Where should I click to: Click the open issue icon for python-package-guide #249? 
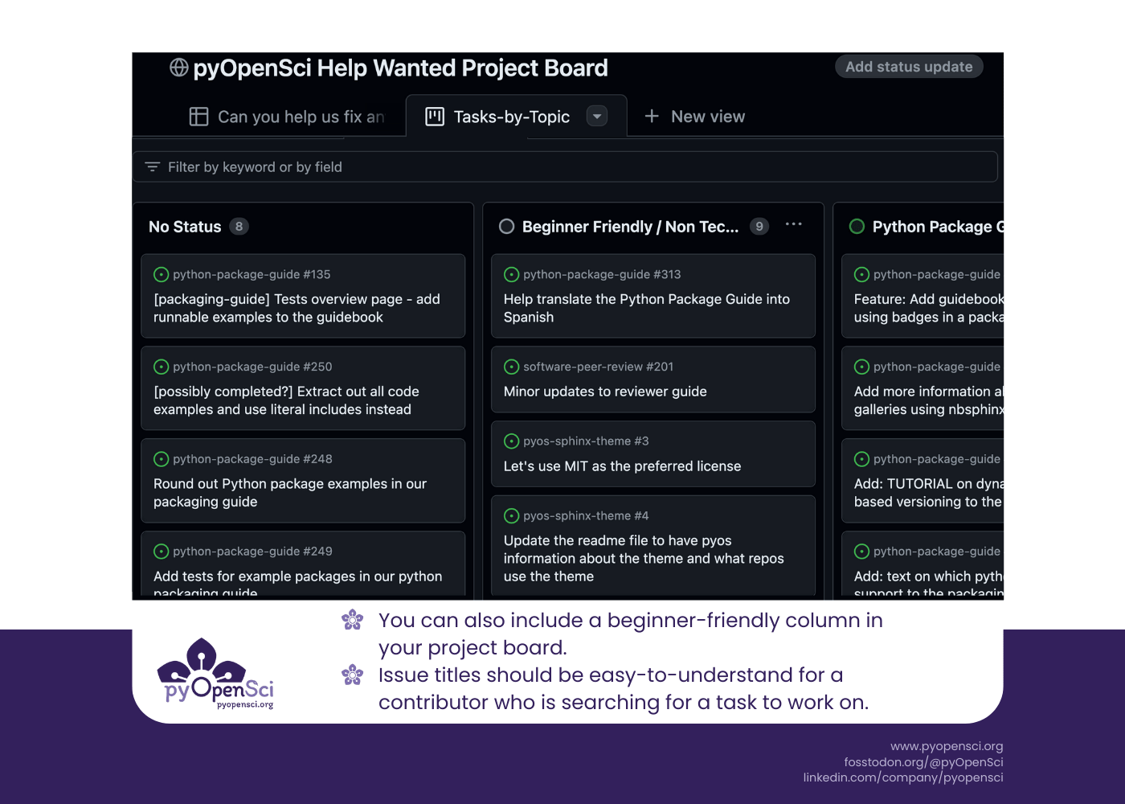[x=161, y=552]
